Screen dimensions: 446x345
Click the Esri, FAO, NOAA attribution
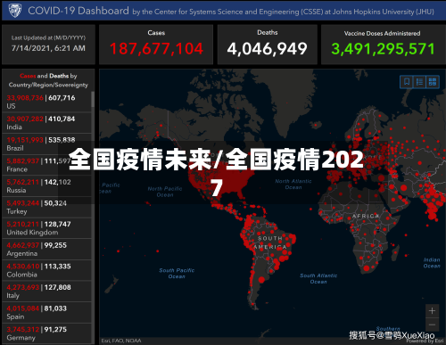click(x=121, y=341)
